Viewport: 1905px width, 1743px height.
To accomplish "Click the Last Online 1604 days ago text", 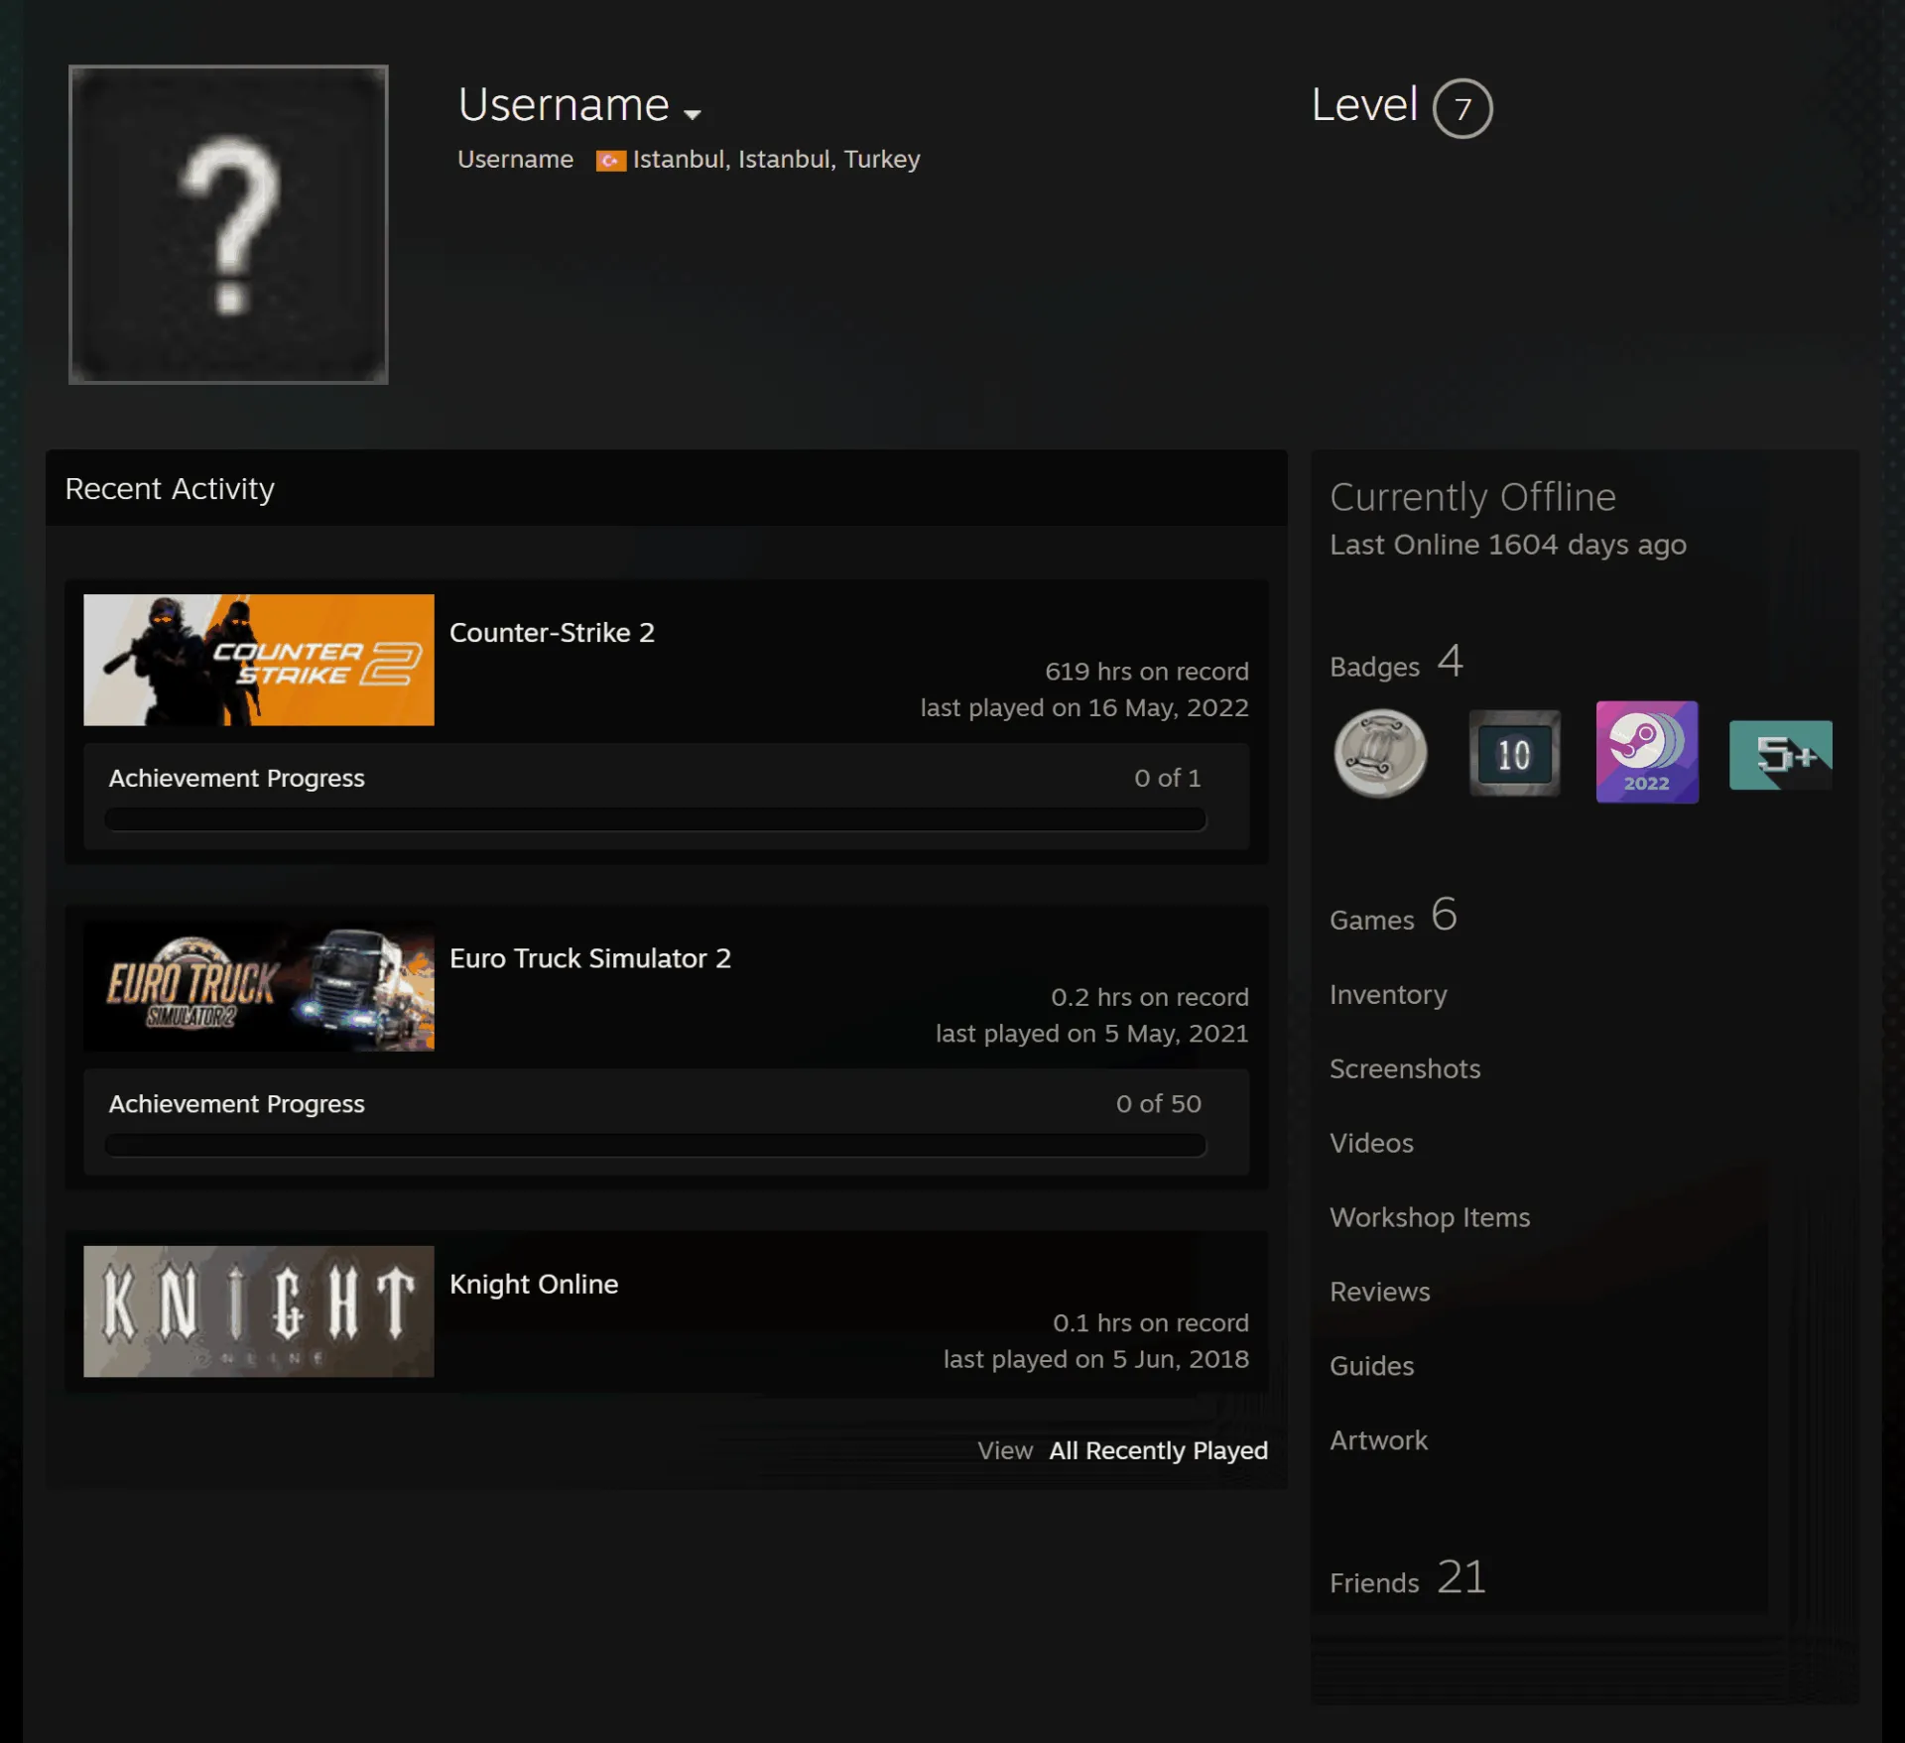I will 1508,545.
